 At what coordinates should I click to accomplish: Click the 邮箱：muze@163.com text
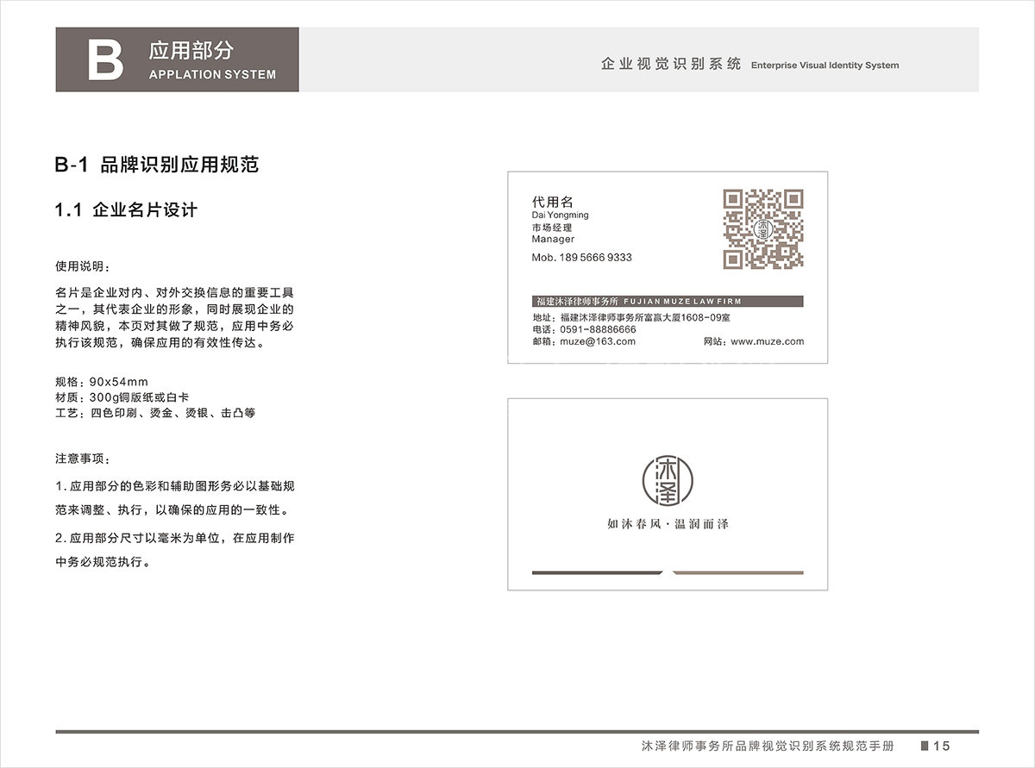[x=584, y=341]
